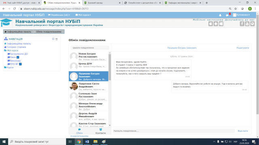This screenshot has height=145, width=259.
Task: Open Курси in navigation tree
Action: pyautogui.click(x=10, y=67)
